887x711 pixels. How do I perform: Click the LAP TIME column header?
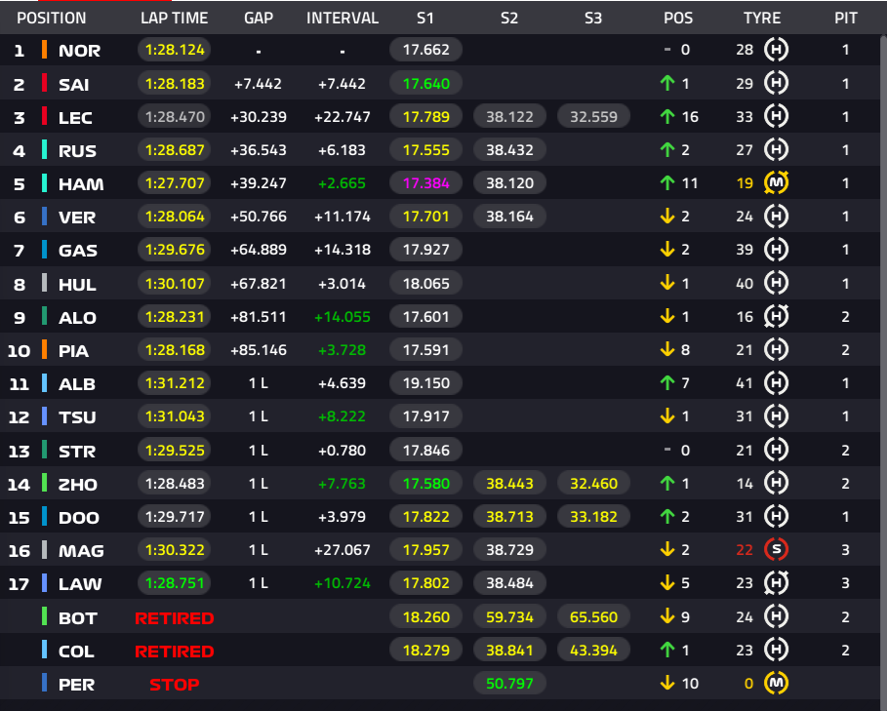tap(175, 19)
